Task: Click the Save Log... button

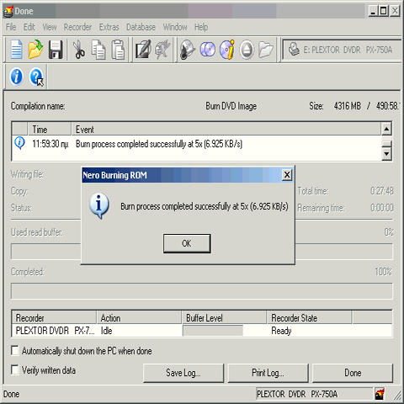Action: [183, 373]
